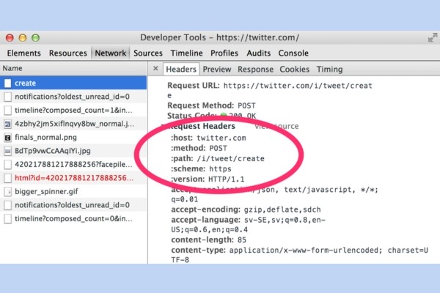Open the Profiles tab

(224, 53)
